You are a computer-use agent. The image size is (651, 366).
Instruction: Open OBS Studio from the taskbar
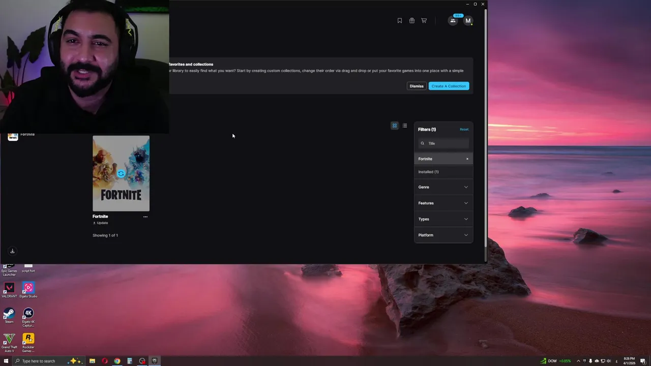(x=142, y=361)
